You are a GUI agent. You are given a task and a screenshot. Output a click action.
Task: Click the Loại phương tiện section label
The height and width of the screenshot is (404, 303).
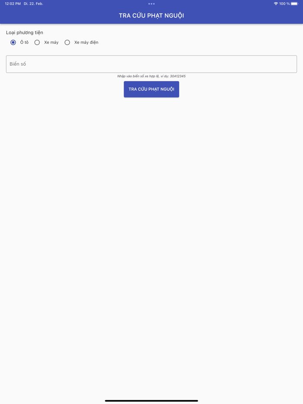coord(25,32)
